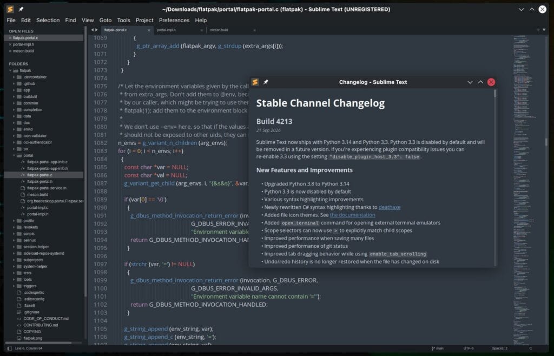
Task: Open the Preferences menu
Action: [x=174, y=20]
